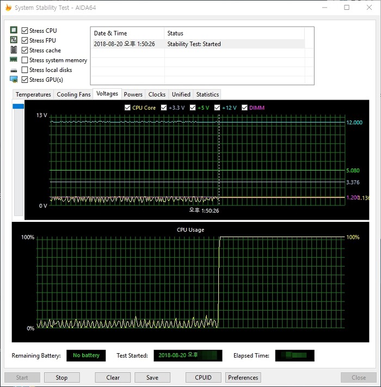Open the CPUID panel
This screenshot has width=381, height=387.
click(x=204, y=378)
